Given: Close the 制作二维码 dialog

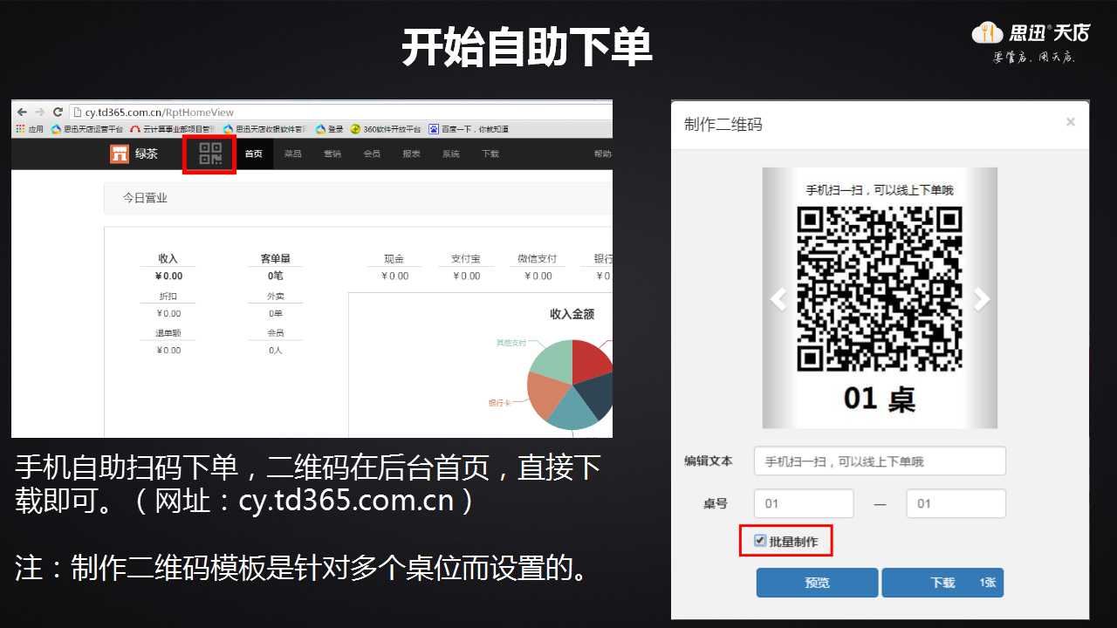Looking at the screenshot, I should pos(1071,122).
